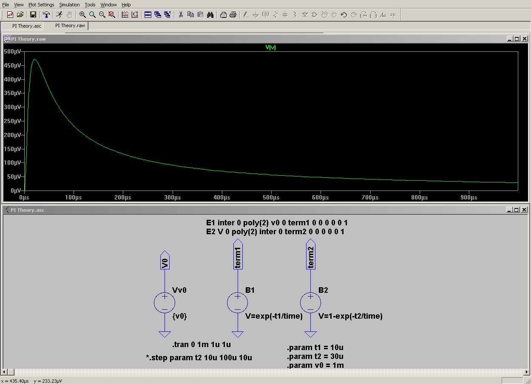Screen dimensions: 531x384
Task: Click the green V(v) trace label
Action: tap(270, 48)
